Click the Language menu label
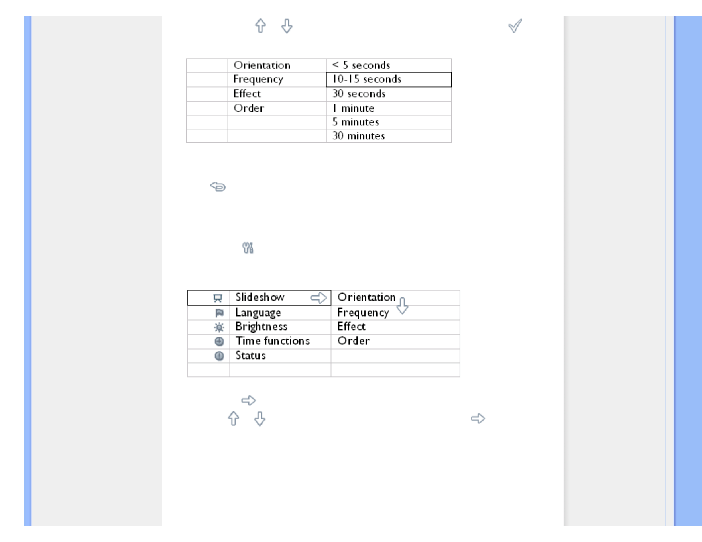This screenshot has width=702, height=542. pyautogui.click(x=258, y=313)
